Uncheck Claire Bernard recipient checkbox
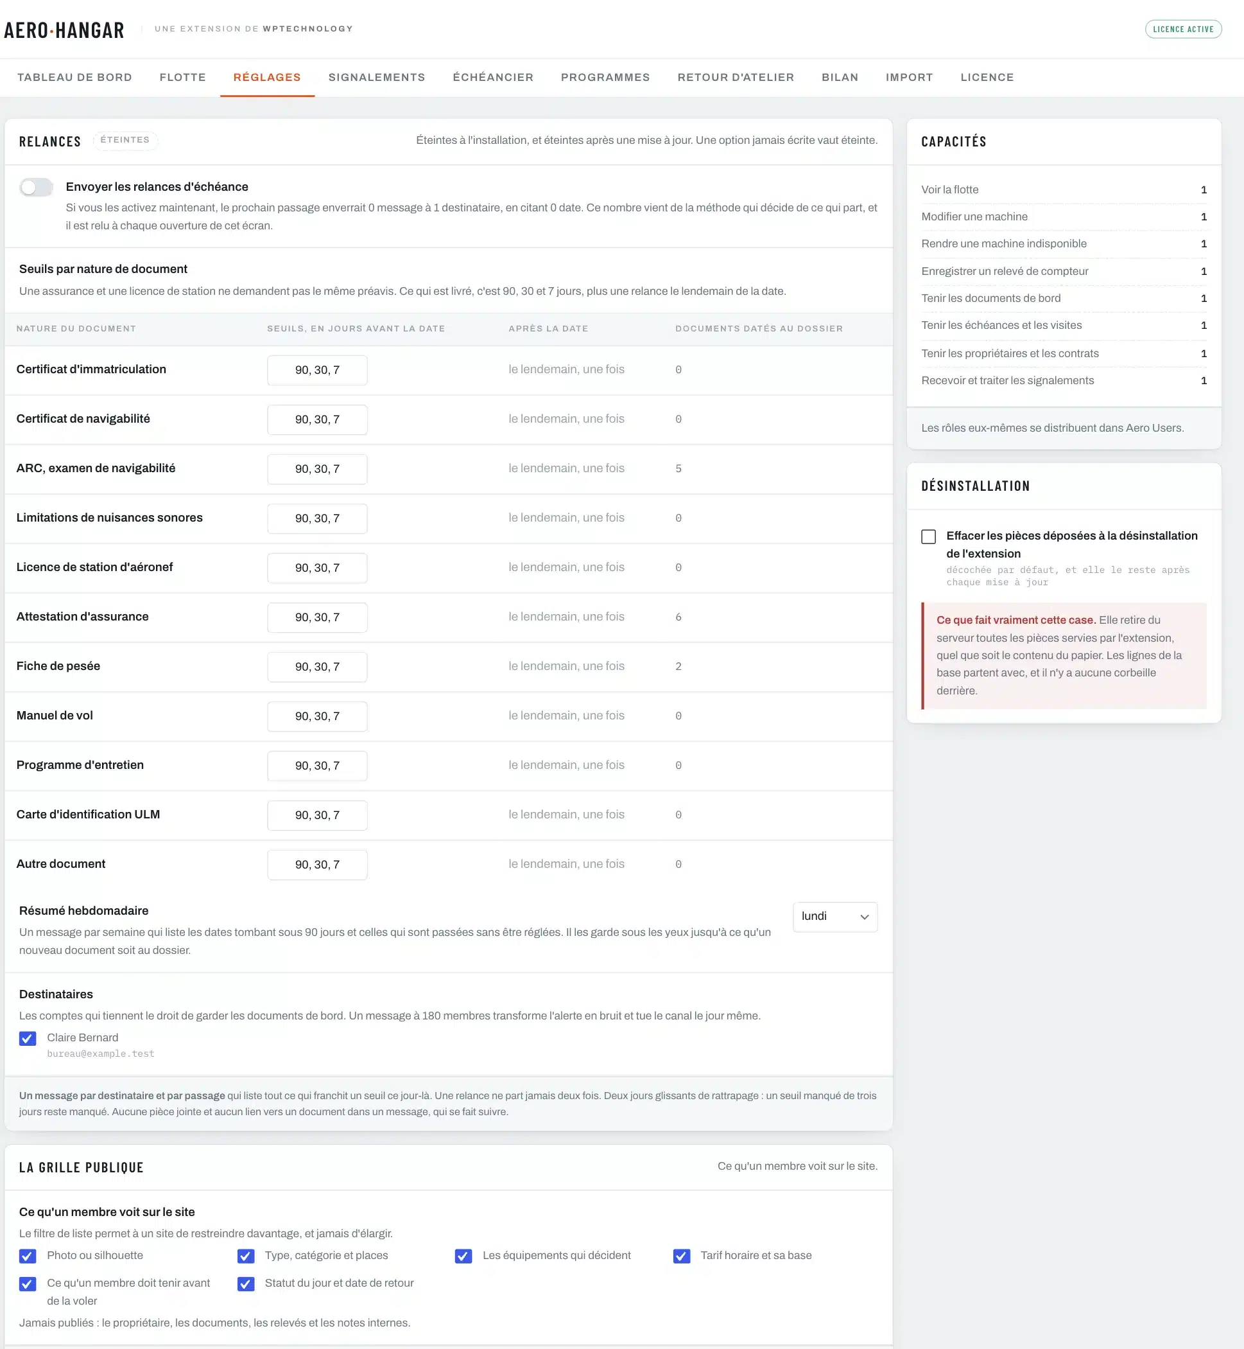Image resolution: width=1244 pixels, height=1349 pixels. 28,1038
